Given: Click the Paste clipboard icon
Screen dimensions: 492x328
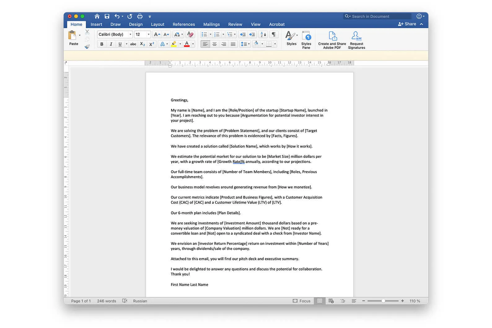Looking at the screenshot, I should pos(72,36).
